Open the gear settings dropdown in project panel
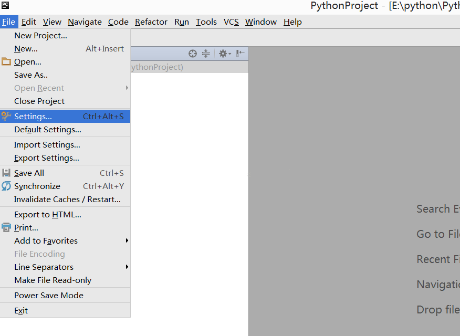460x336 pixels. tap(225, 54)
